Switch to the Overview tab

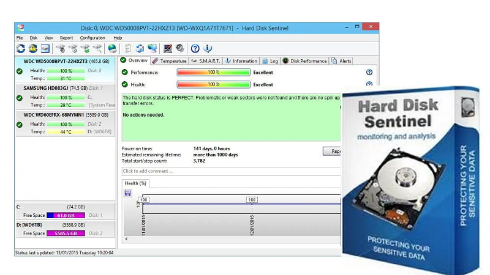coord(134,60)
